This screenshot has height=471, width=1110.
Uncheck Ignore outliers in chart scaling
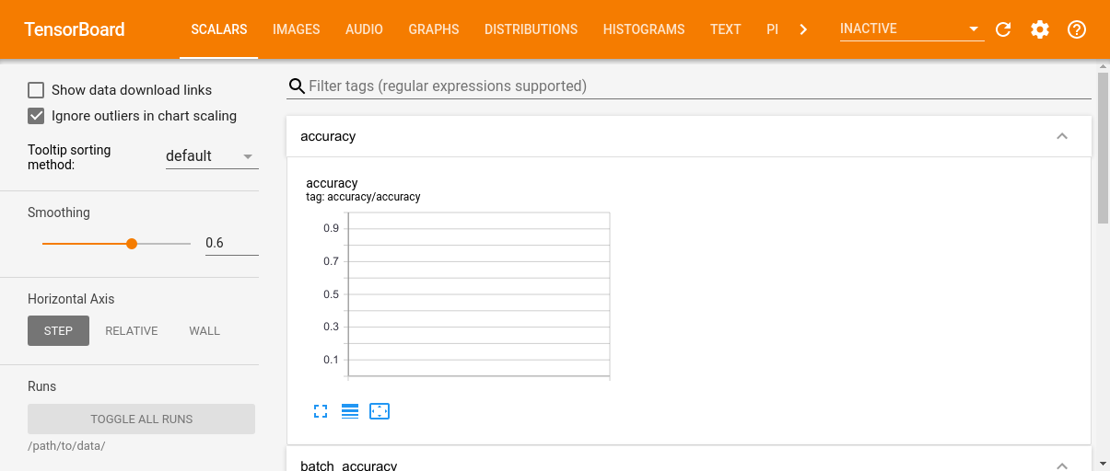click(x=36, y=116)
